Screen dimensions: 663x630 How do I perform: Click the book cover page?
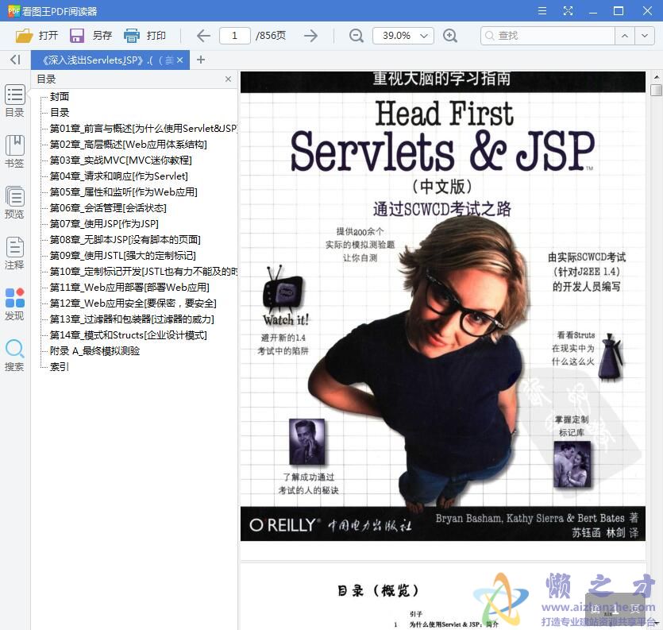coord(443,307)
